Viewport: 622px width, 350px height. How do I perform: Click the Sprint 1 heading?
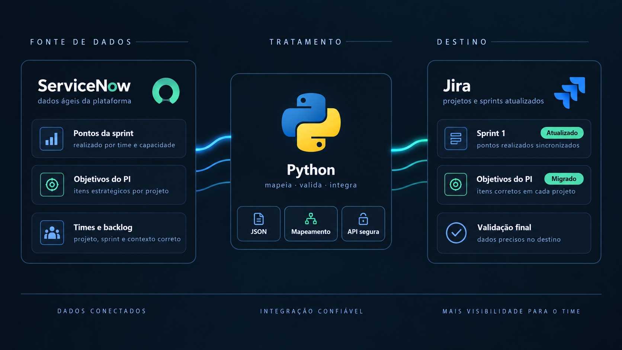click(x=491, y=133)
